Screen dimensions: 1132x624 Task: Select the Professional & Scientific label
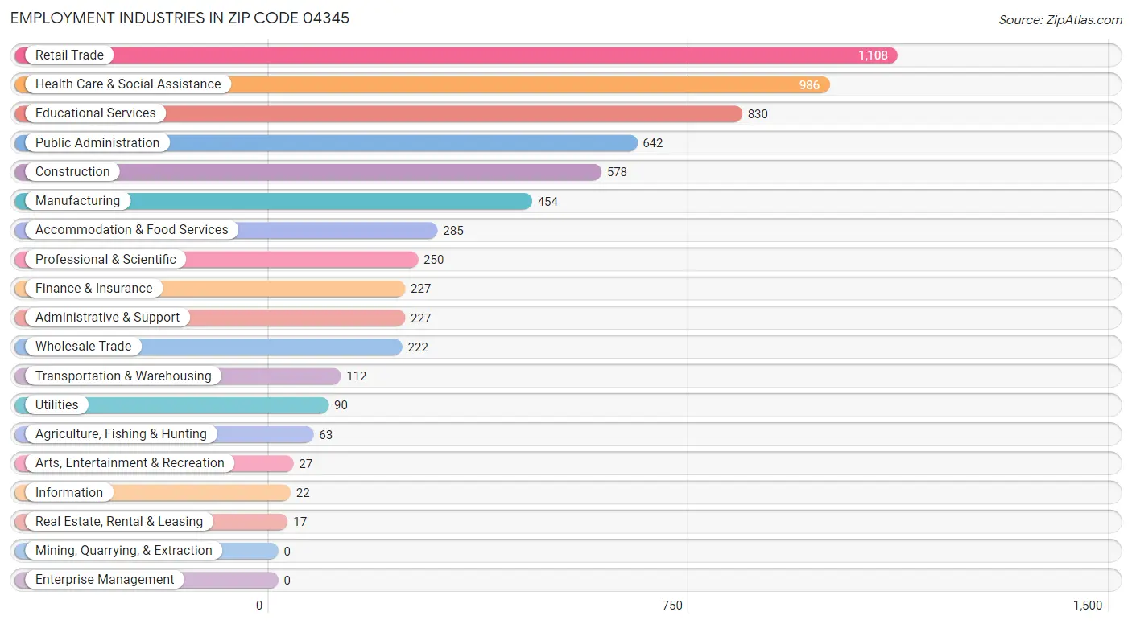pyautogui.click(x=105, y=260)
